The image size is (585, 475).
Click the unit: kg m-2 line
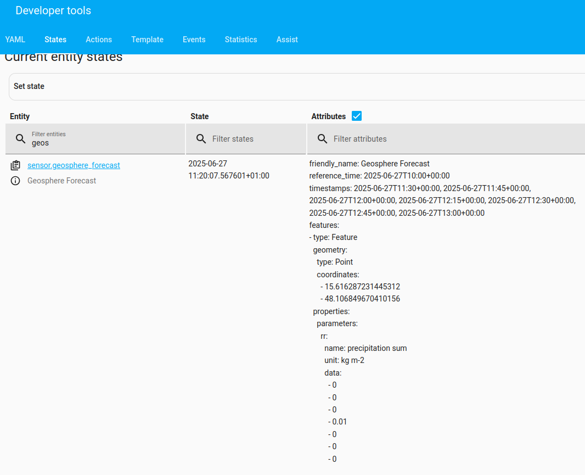pyautogui.click(x=344, y=360)
